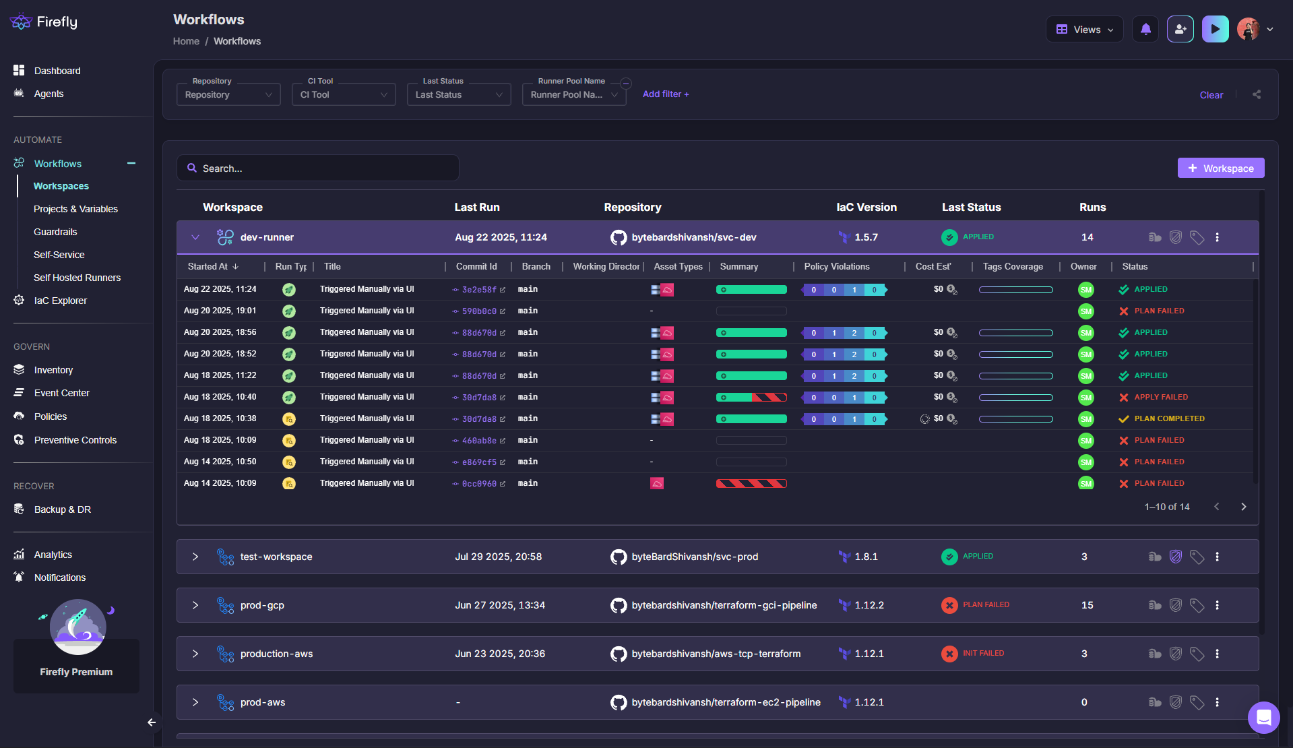1293x748 pixels.
Task: Click the add Workspace button
Action: click(1220, 168)
